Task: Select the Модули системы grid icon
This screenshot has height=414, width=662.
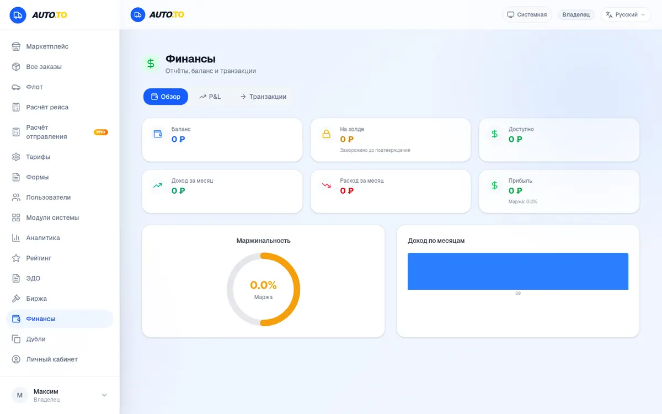Action: pos(16,217)
